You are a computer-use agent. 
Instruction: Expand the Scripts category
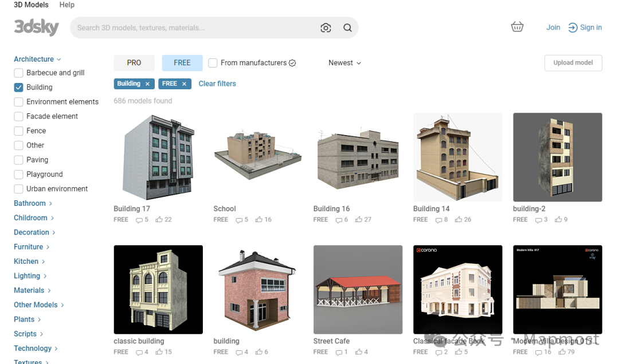pyautogui.click(x=29, y=334)
